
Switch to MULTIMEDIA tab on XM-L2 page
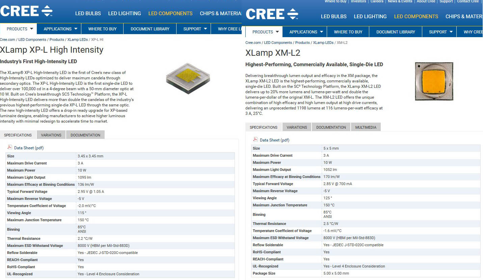click(x=366, y=127)
